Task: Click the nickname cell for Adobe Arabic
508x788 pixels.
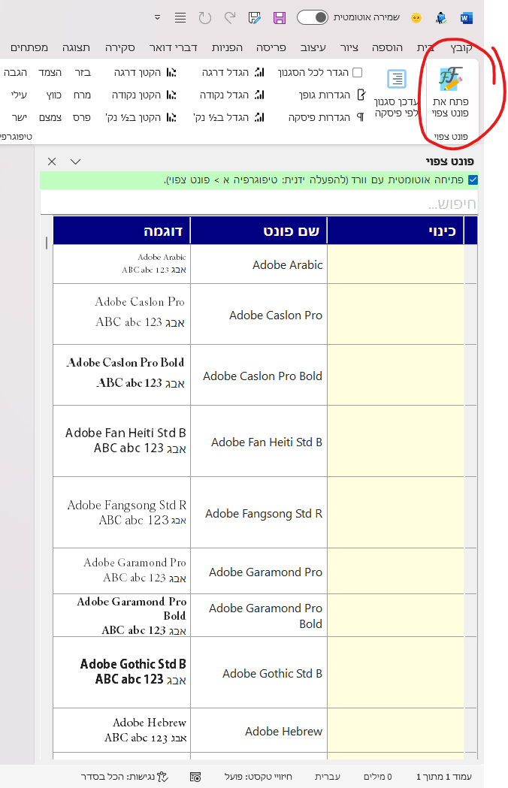Action: (395, 264)
